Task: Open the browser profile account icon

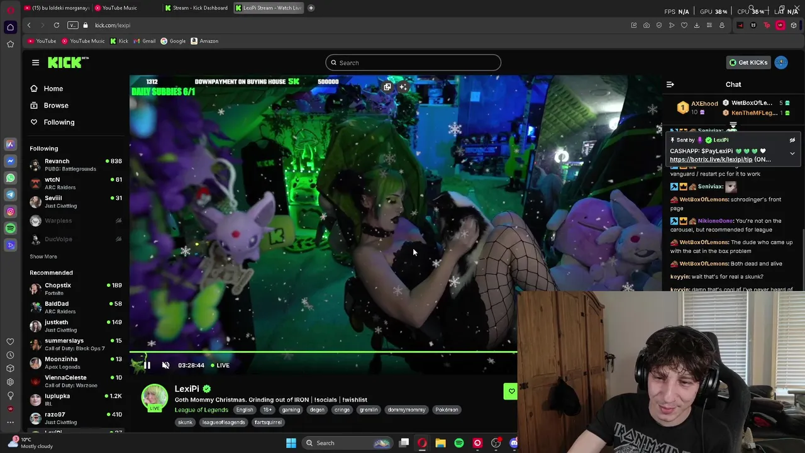Action: [x=722, y=25]
